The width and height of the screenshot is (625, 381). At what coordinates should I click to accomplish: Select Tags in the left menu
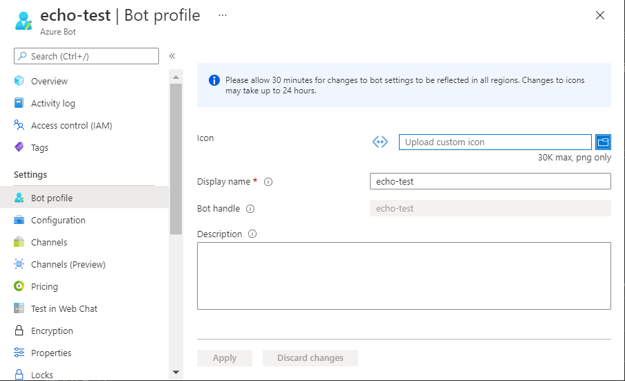pos(39,147)
